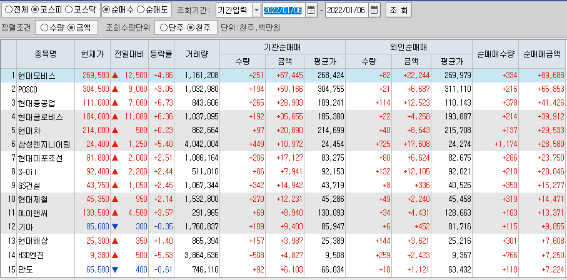
Task: Click the 순매매금액 column header
Action: [542, 54]
